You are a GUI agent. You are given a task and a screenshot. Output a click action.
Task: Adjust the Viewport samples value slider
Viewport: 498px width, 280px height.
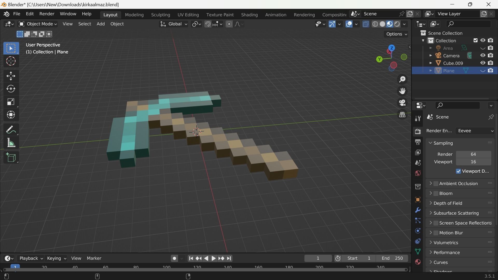(473, 162)
